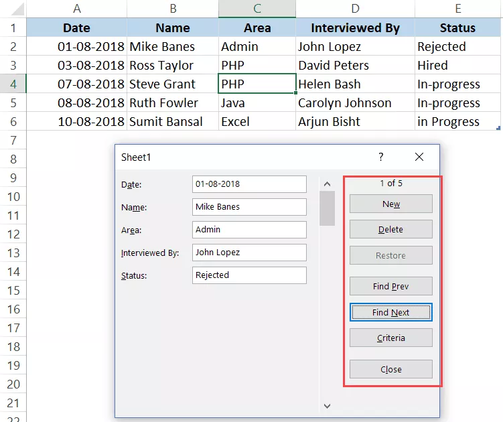Focus the Name field containing Mike Banes
503x422 pixels.
point(248,207)
